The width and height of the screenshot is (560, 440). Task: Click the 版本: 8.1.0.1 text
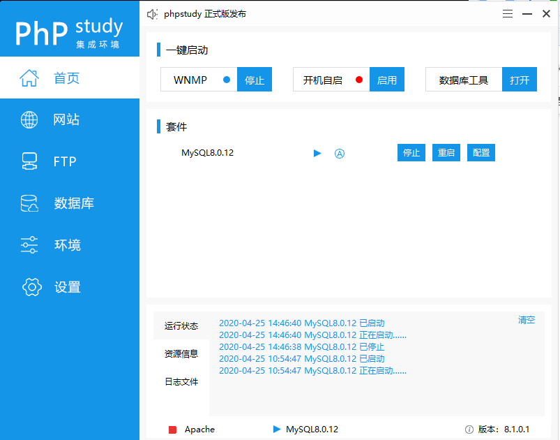point(504,430)
